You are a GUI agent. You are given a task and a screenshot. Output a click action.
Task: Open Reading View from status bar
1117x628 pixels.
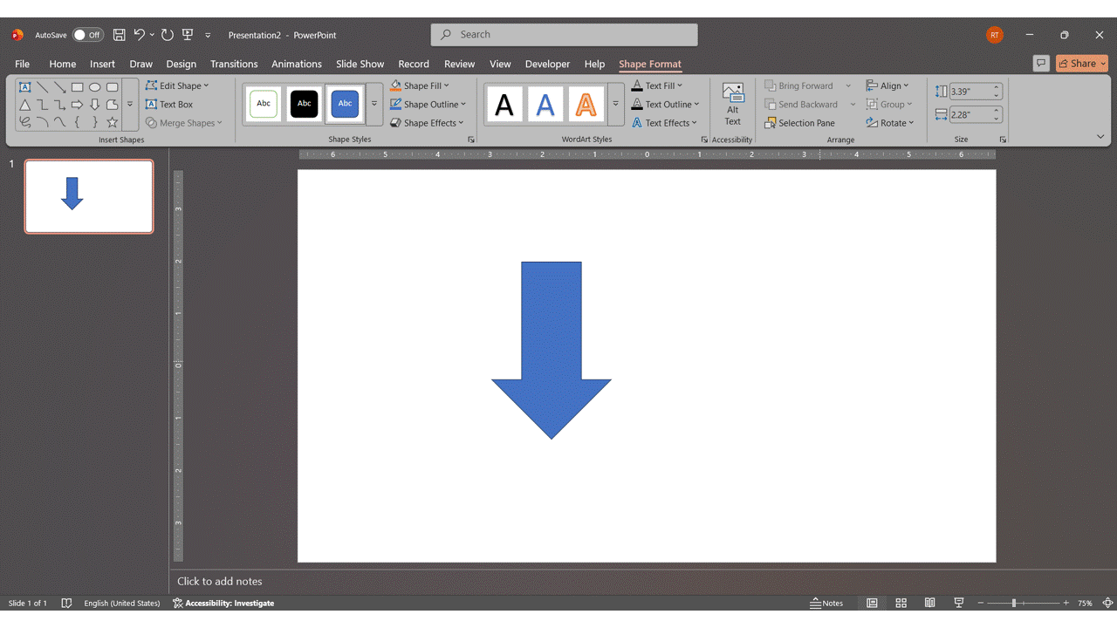coord(930,603)
